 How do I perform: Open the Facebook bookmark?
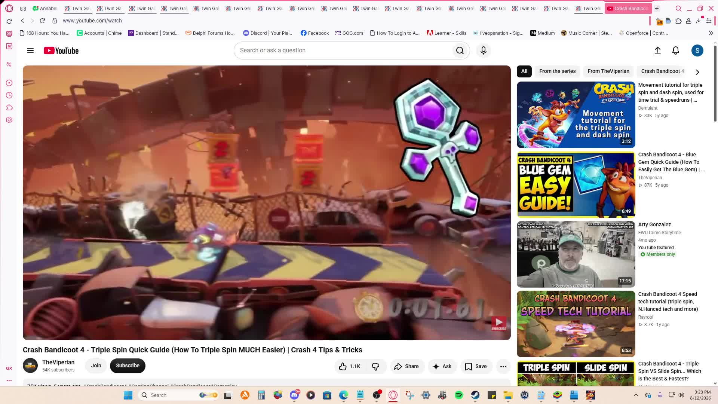314,33
